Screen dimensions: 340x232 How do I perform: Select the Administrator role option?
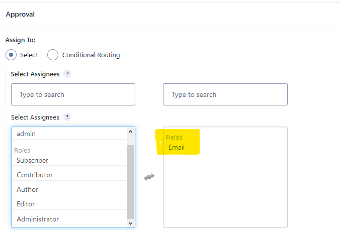click(x=38, y=219)
